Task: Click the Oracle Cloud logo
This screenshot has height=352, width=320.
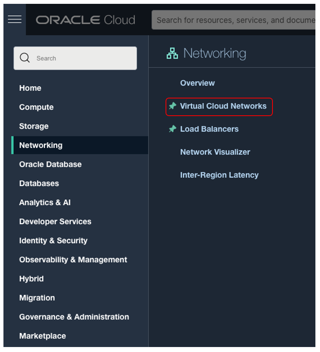Action: point(85,20)
